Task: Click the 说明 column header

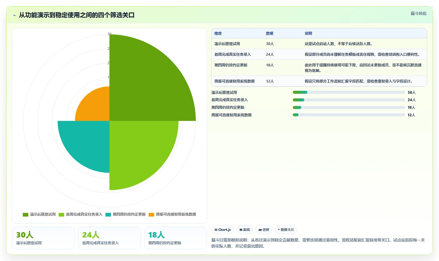Action: click(x=308, y=34)
